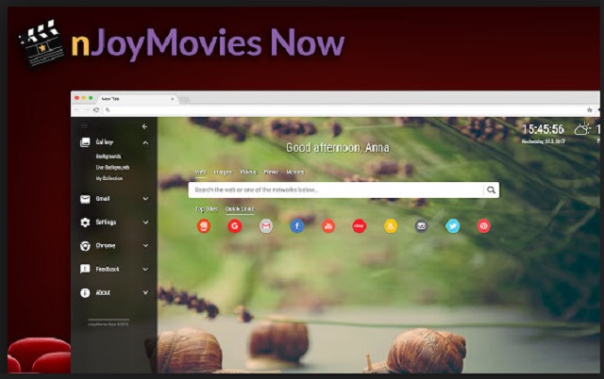
Task: Click the Settings gear icon
Action: click(85, 222)
